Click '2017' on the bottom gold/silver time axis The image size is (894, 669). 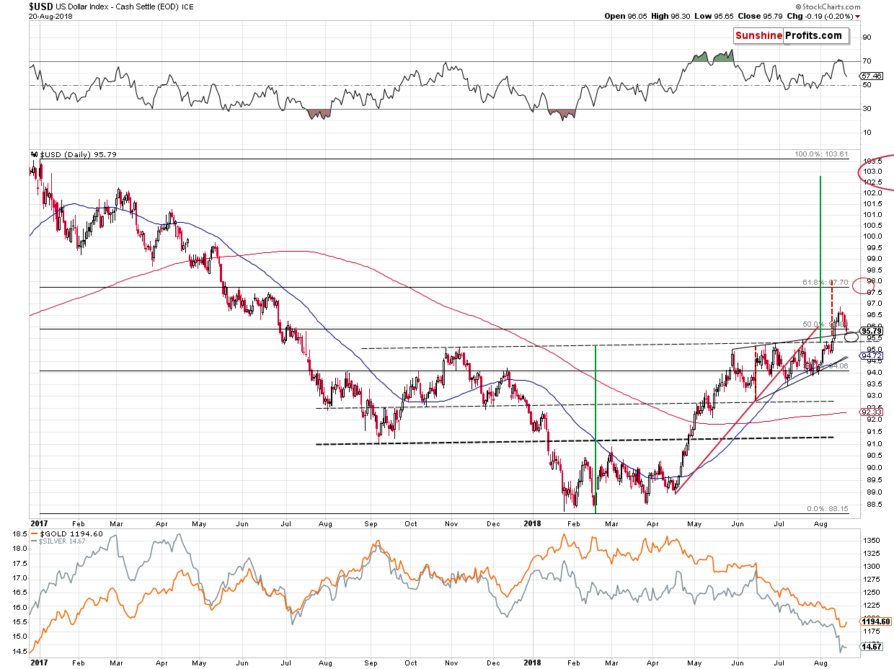click(x=39, y=662)
